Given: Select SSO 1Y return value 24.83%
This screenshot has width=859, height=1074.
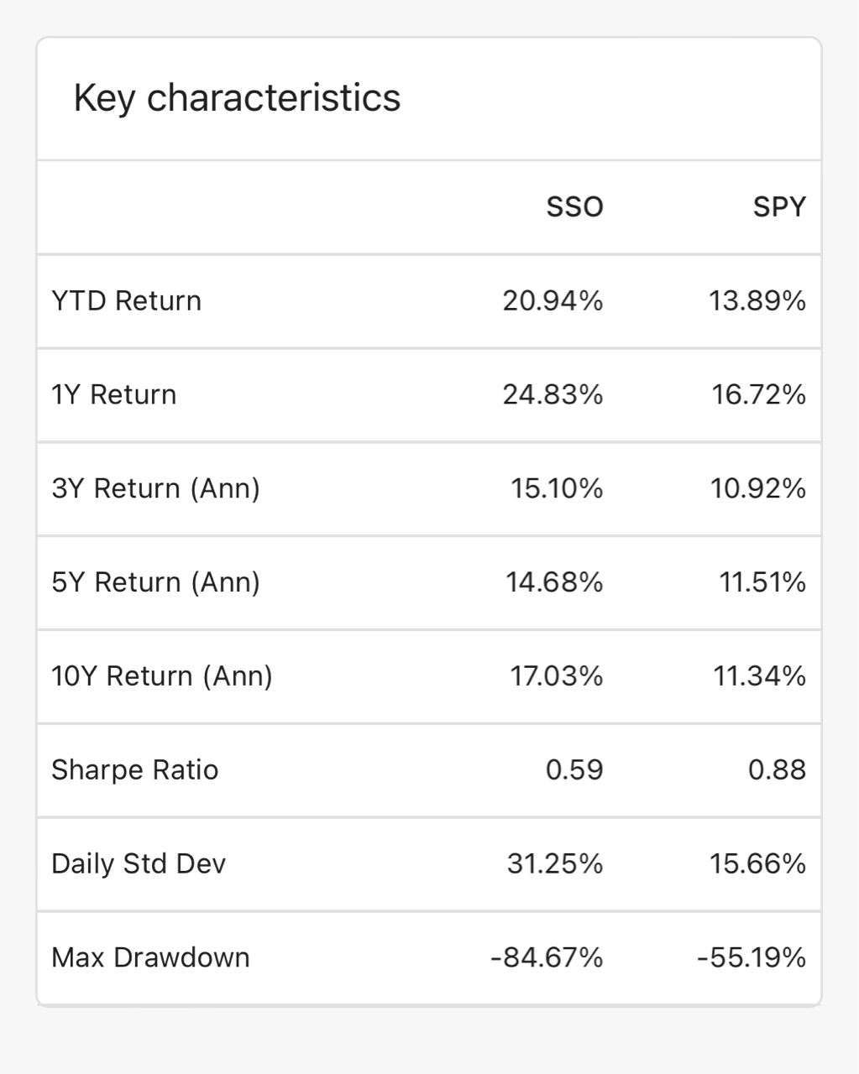Looking at the screenshot, I should 553,395.
